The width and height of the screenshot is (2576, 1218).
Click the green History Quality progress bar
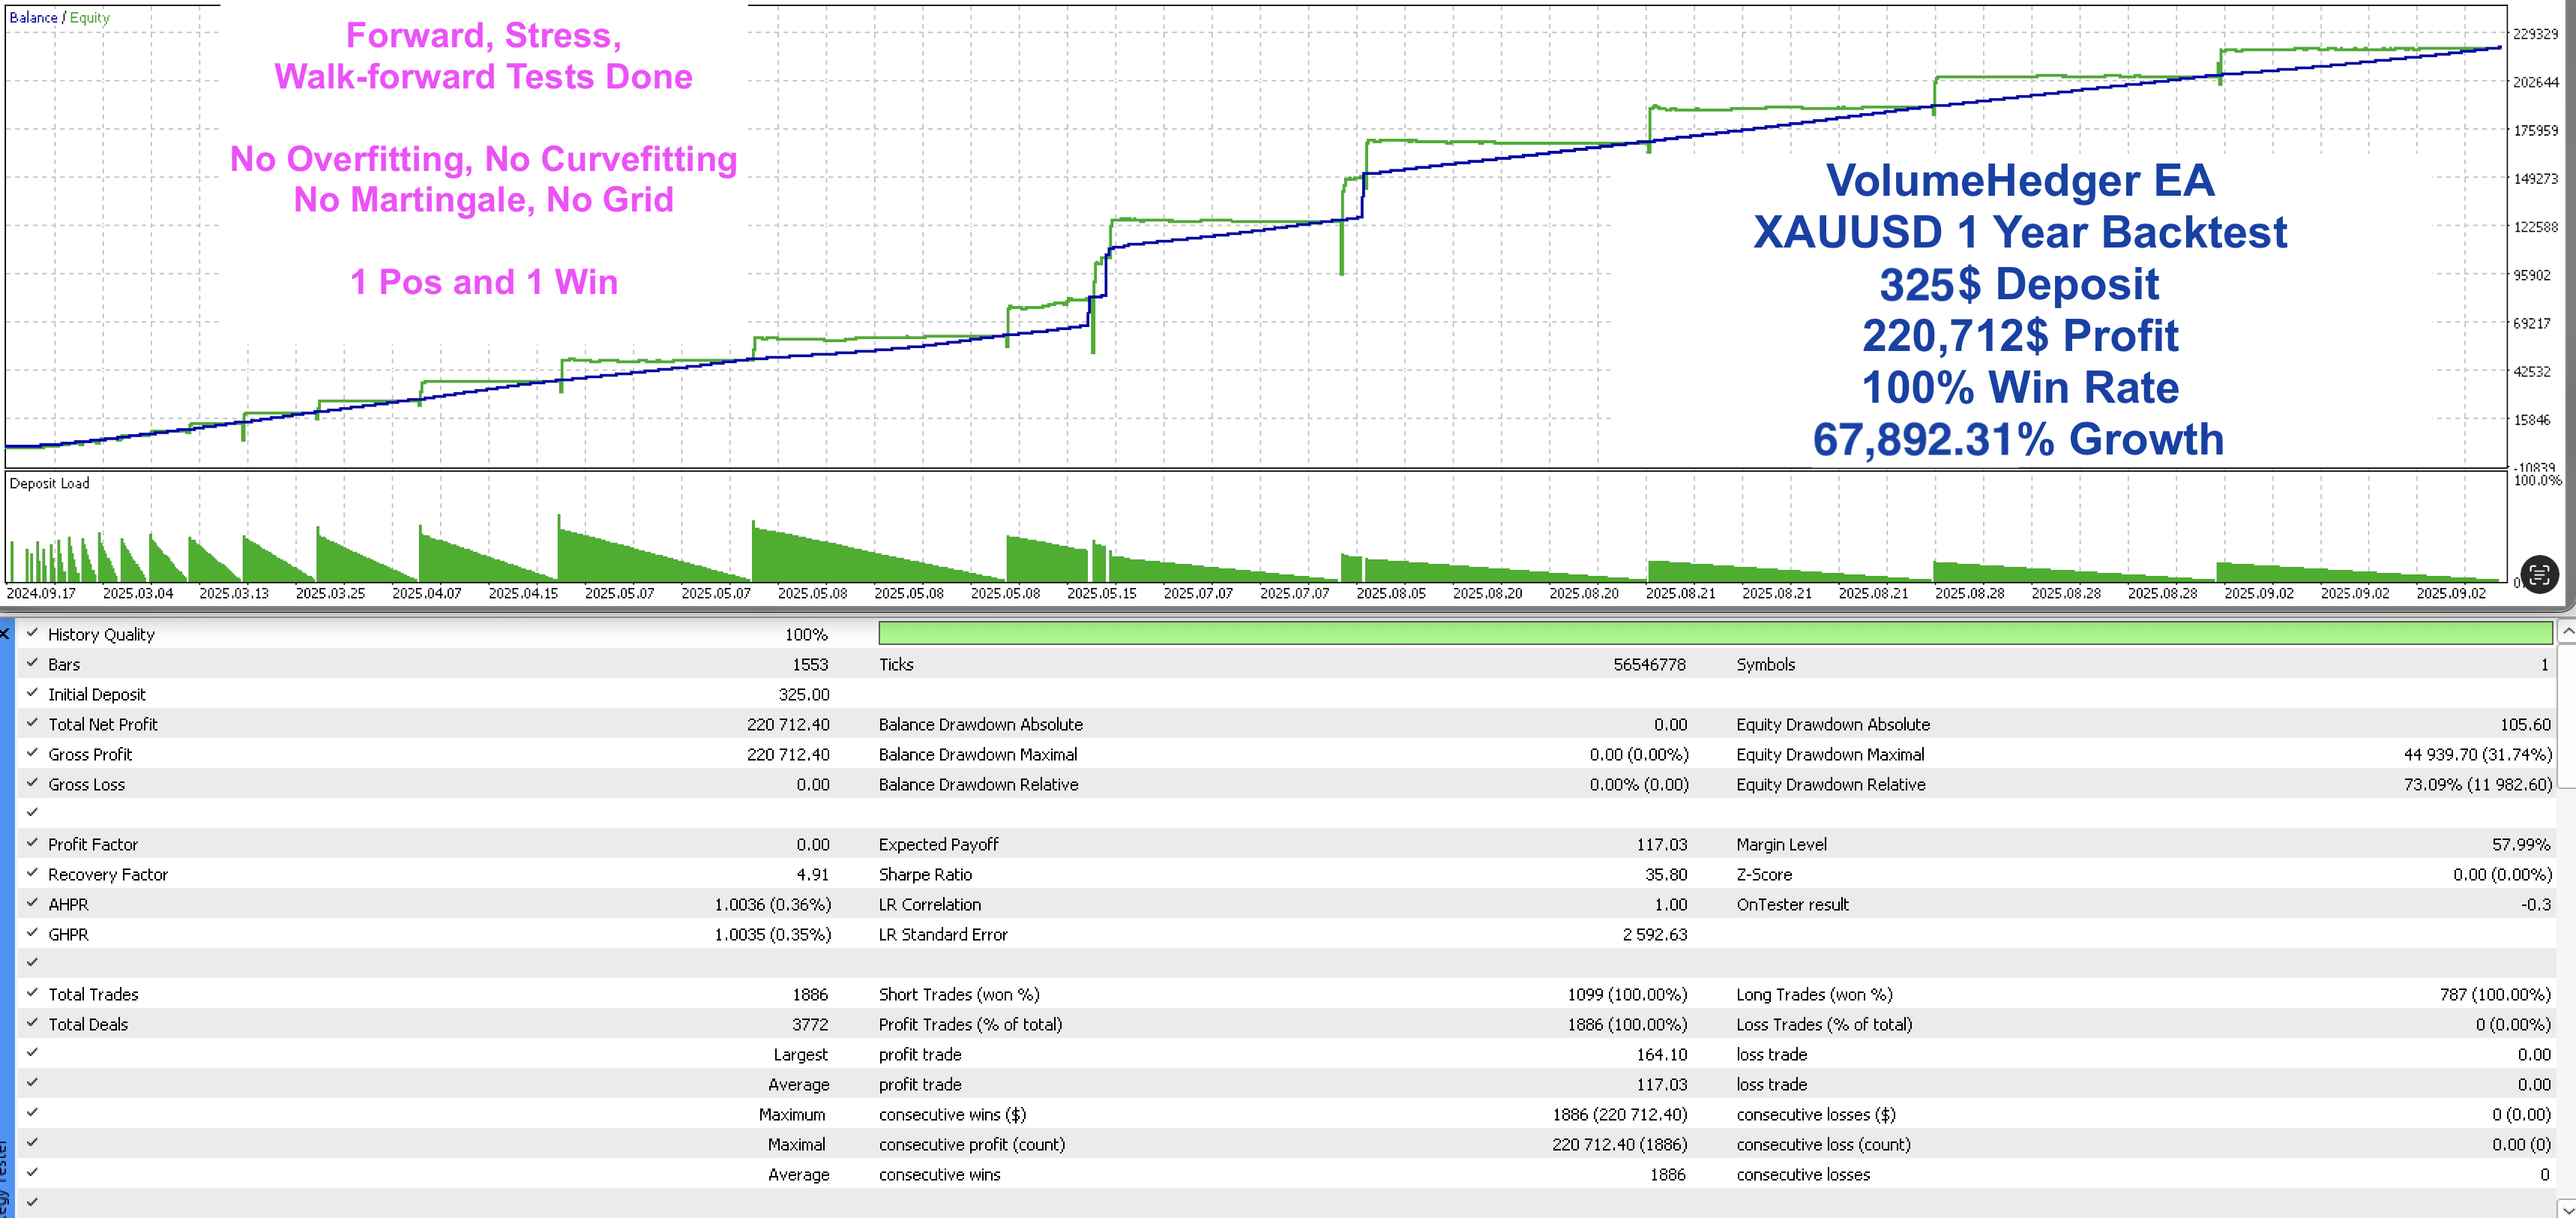coord(1714,633)
